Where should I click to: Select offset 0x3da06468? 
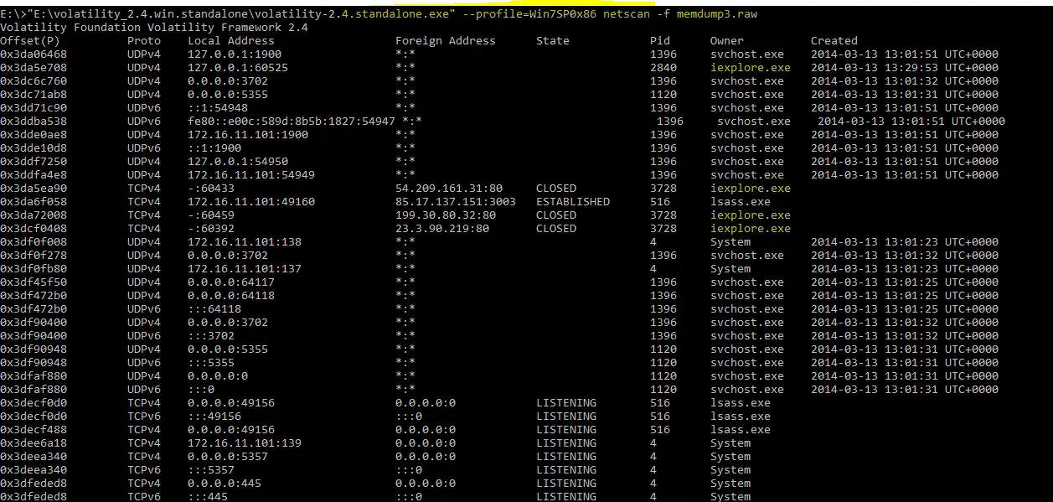(34, 54)
